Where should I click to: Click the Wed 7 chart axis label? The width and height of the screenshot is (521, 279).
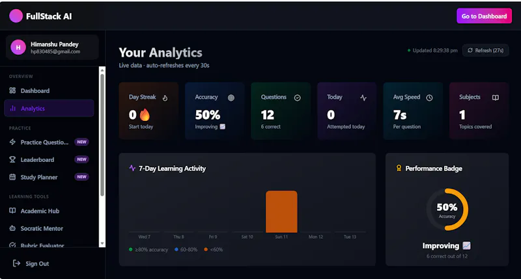point(144,237)
